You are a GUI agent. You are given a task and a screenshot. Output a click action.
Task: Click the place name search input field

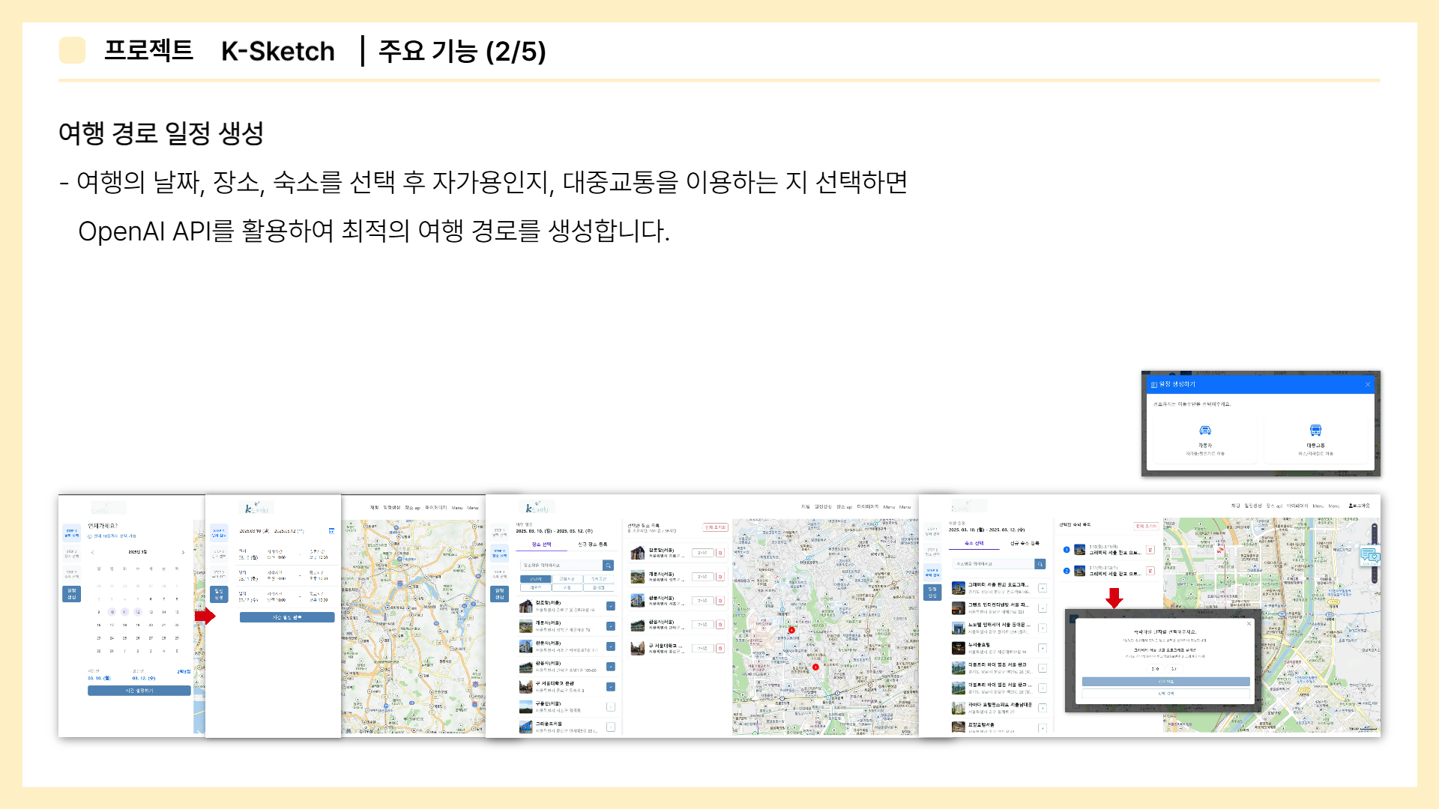[561, 566]
